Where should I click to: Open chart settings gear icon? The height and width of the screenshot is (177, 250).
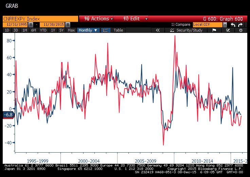click(241, 30)
